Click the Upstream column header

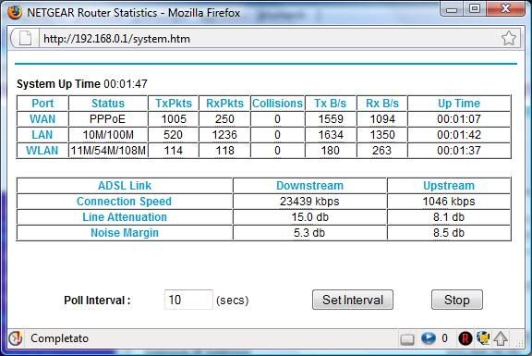449,186
